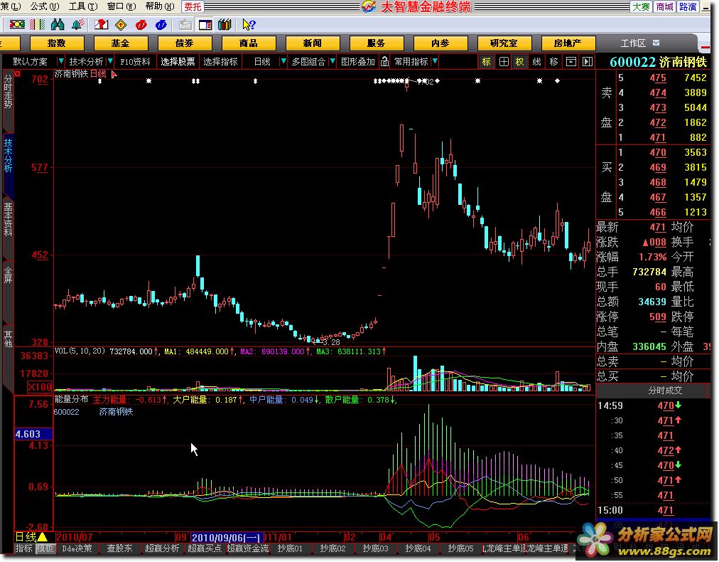
Task: Open the 内参 category
Action: [440, 43]
